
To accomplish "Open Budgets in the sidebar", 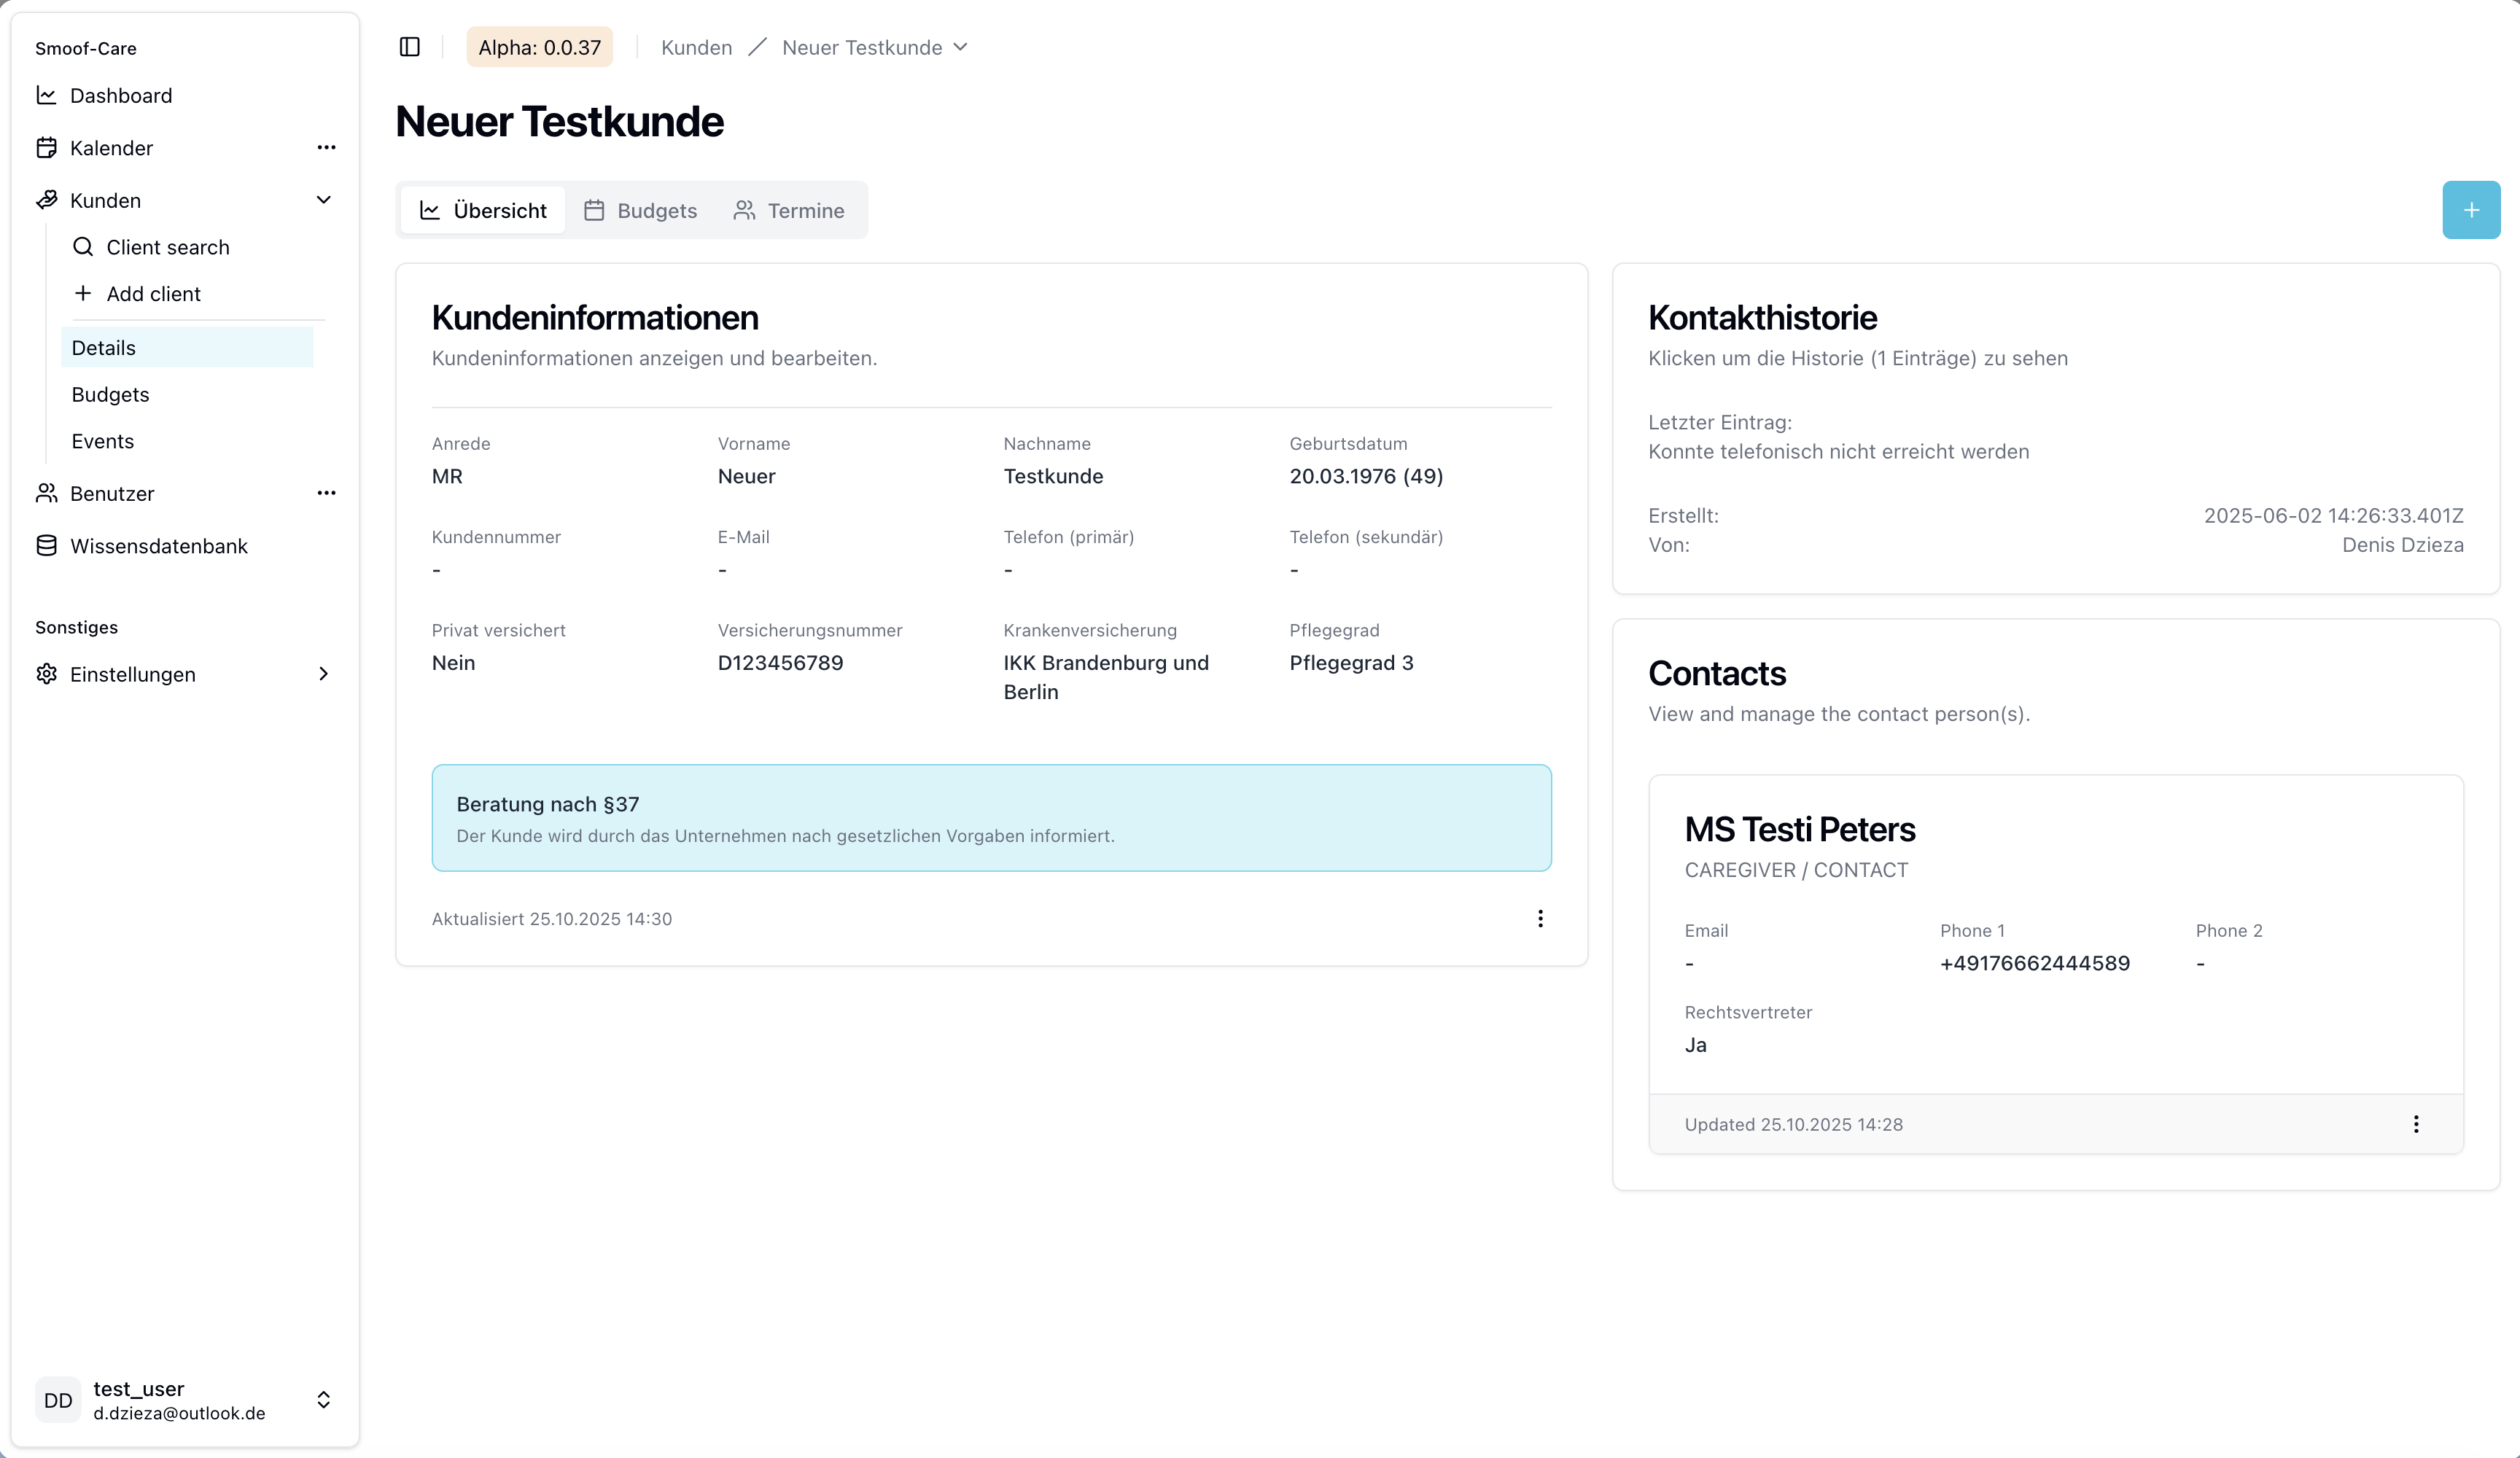I will (187, 394).
